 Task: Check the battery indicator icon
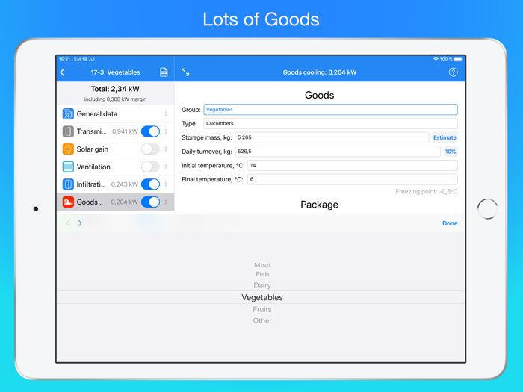[x=458, y=59]
